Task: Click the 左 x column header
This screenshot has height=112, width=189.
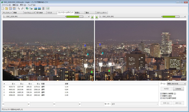Action: (x=11, y=84)
